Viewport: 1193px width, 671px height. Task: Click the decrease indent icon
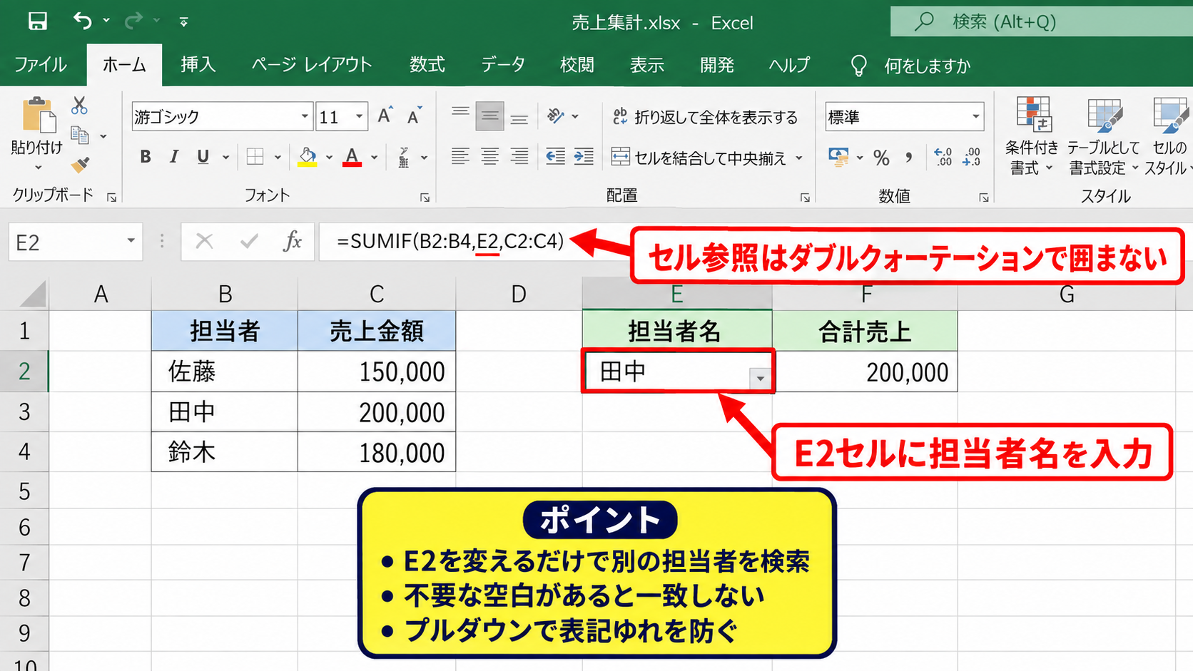pyautogui.click(x=555, y=157)
